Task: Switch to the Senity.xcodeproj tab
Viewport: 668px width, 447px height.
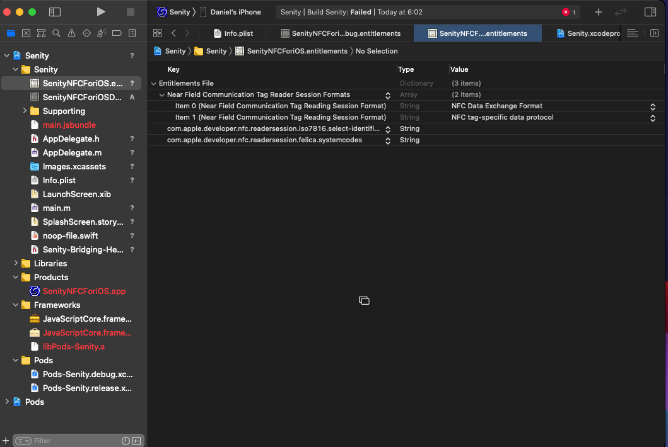Action: pos(587,33)
